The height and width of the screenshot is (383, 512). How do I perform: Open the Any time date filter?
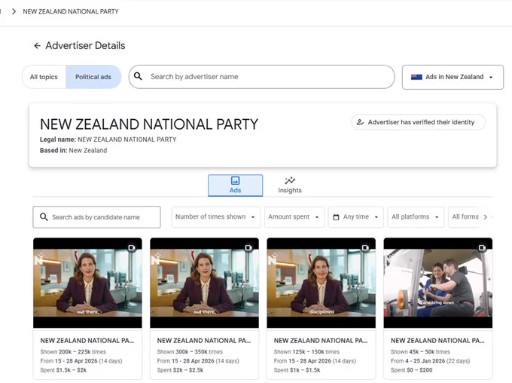[x=355, y=217]
